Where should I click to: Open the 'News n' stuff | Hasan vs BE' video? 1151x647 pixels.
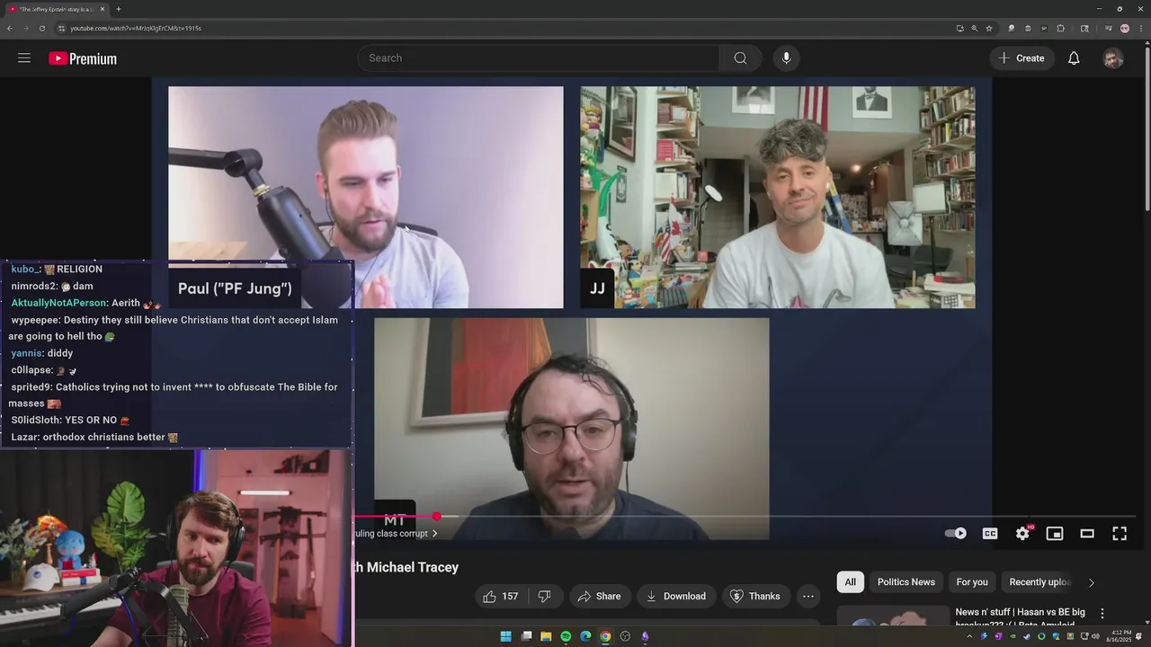[1020, 618]
